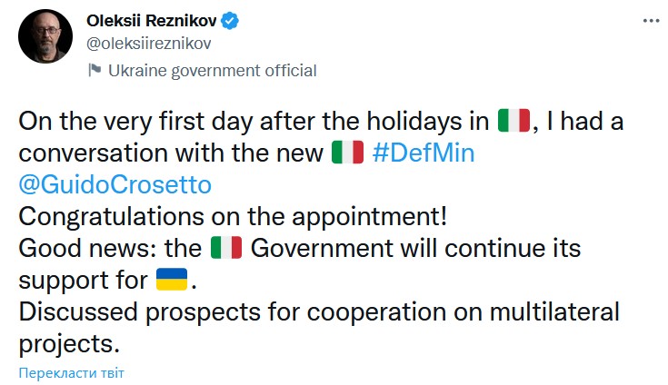Click the 'Перекласти твіт' translate link
This screenshot has height=385, width=668.
[x=72, y=373]
